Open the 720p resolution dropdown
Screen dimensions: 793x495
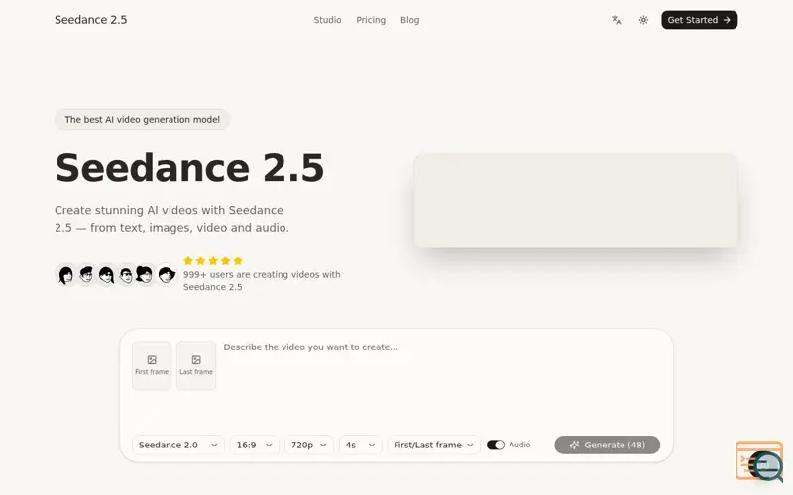[x=309, y=445]
